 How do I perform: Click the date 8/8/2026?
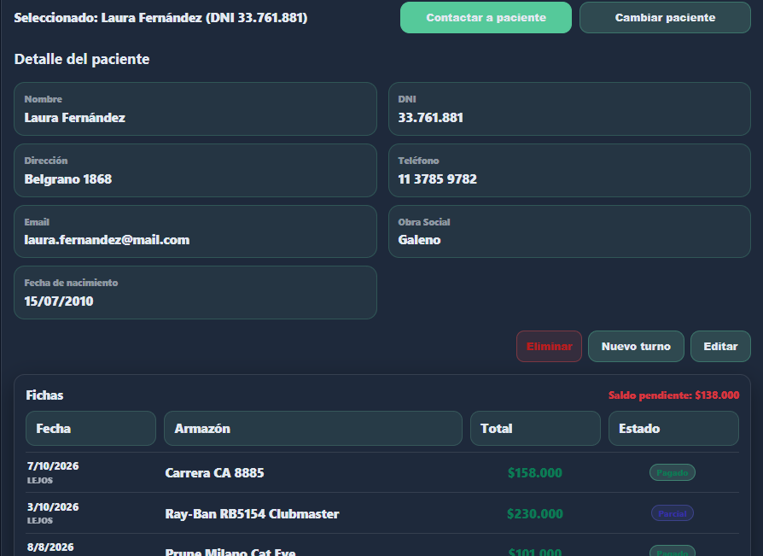[x=50, y=547]
